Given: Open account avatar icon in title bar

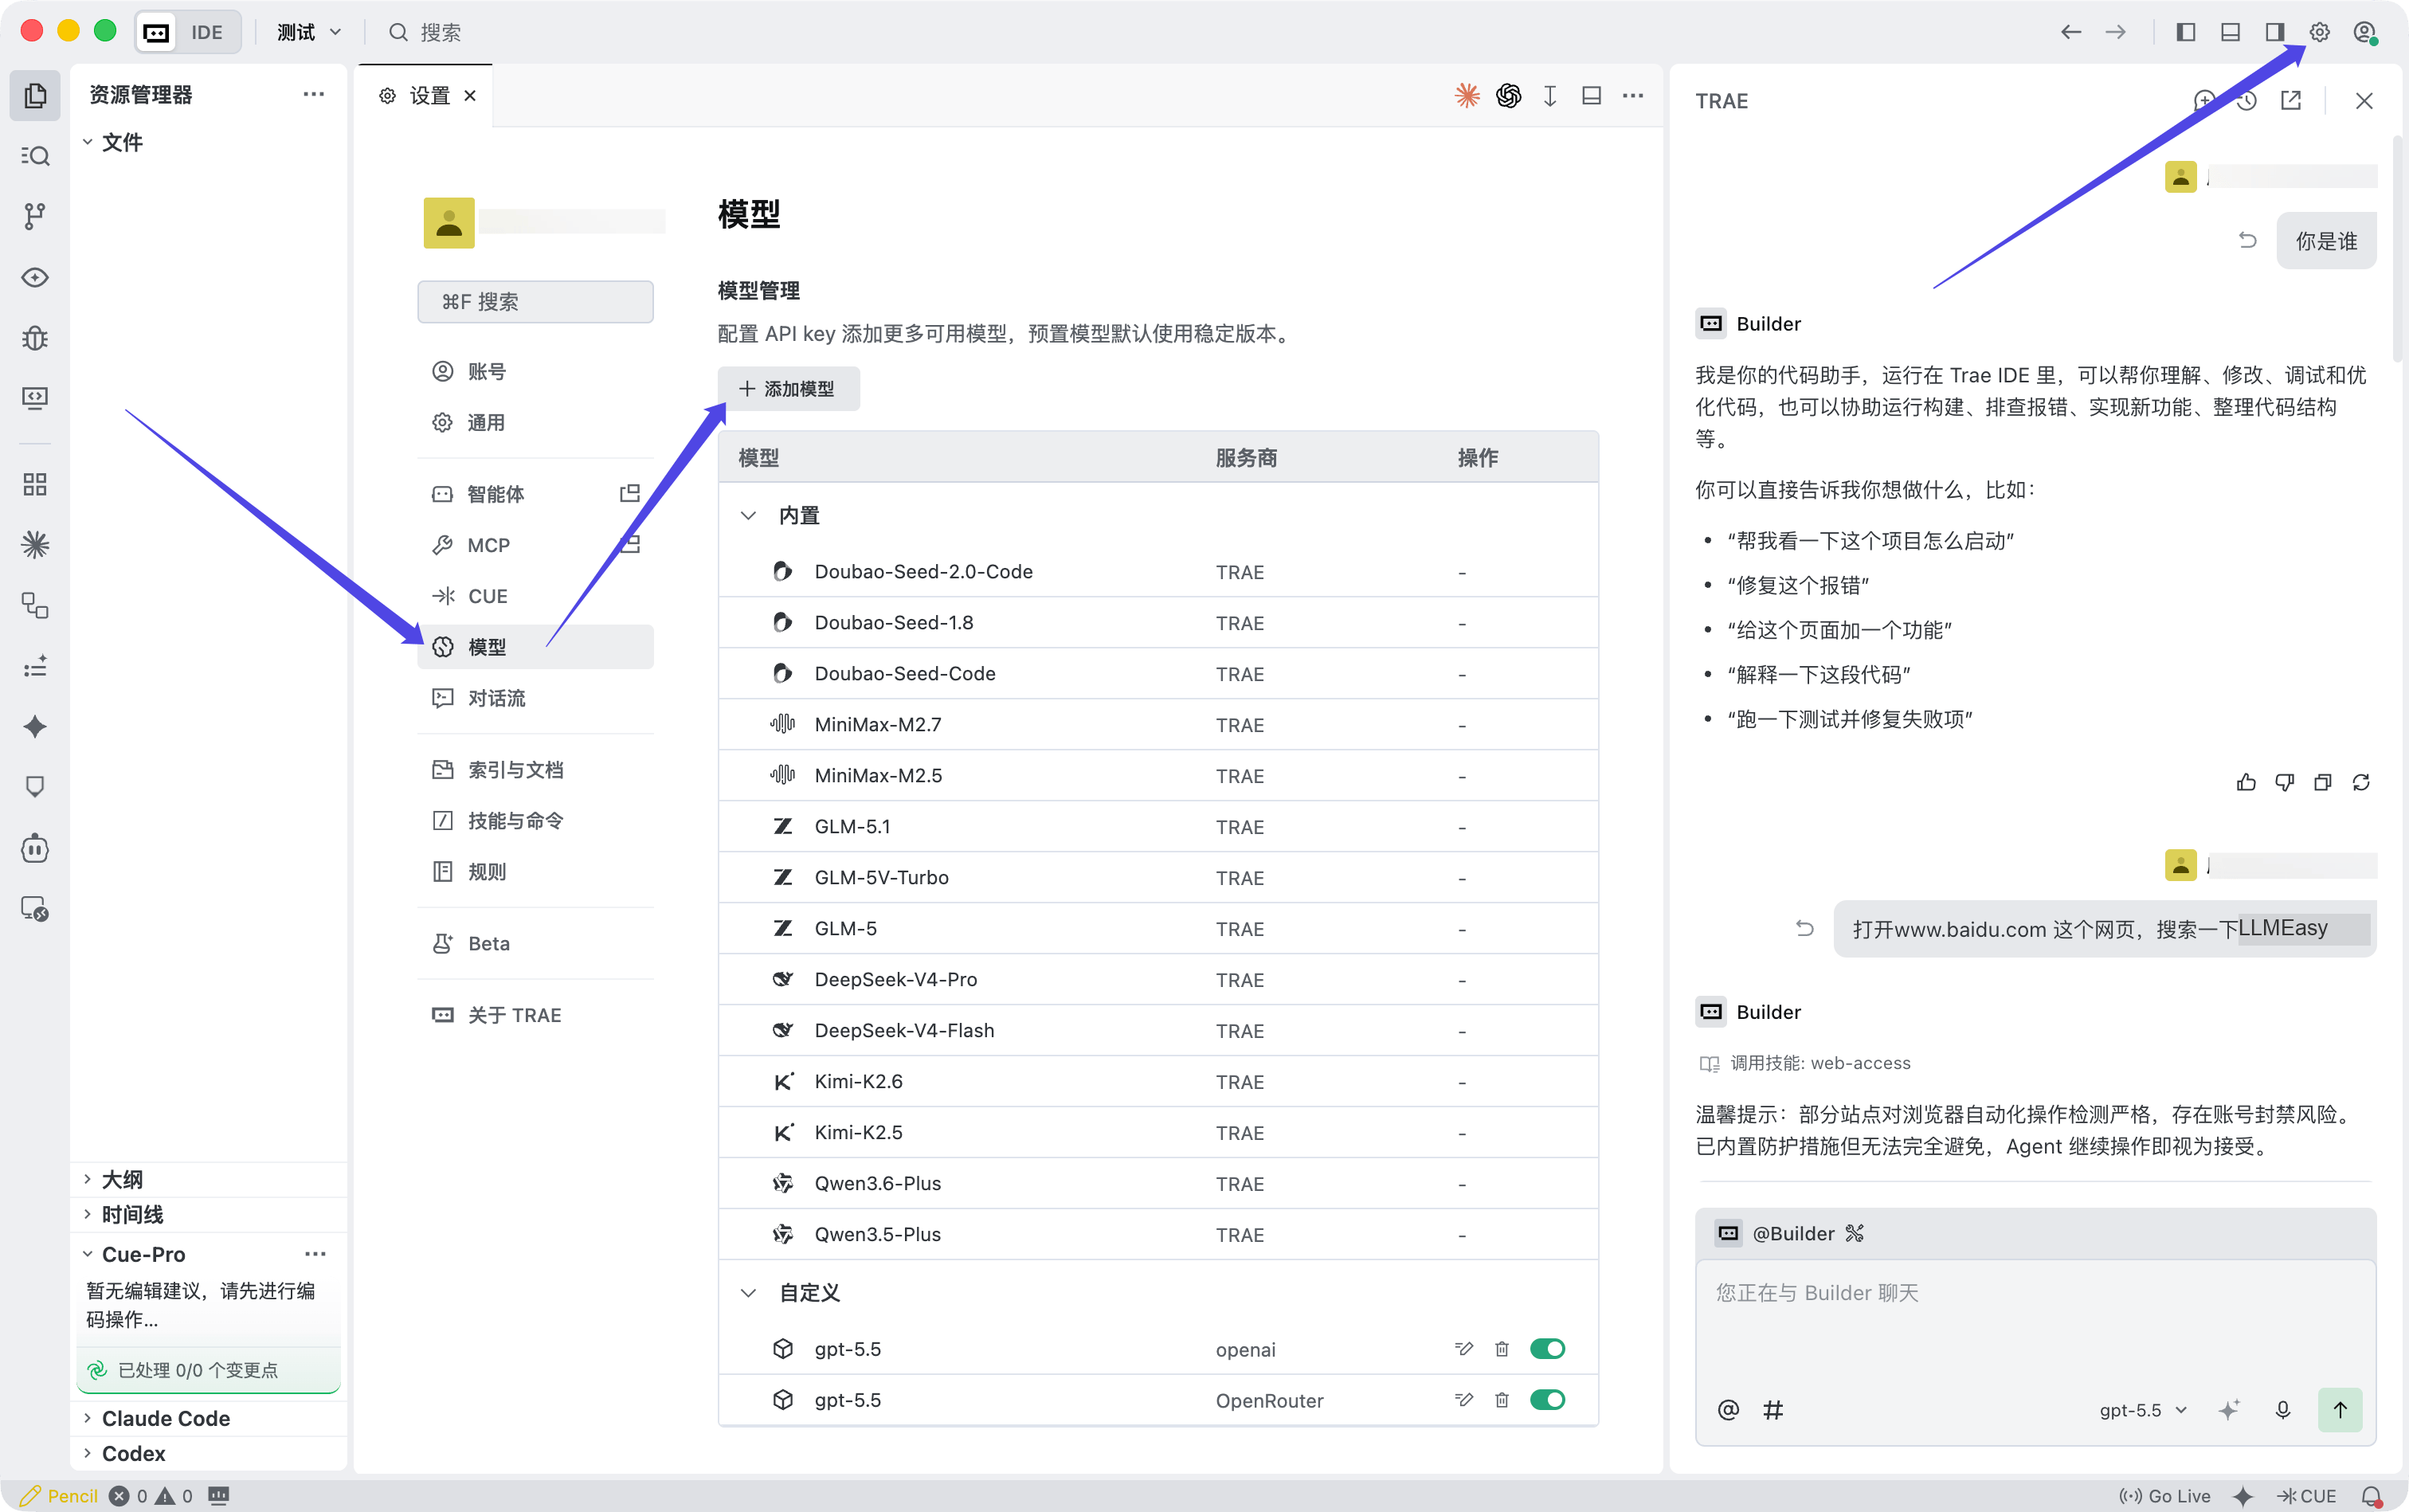Looking at the screenshot, I should pos(2365,32).
